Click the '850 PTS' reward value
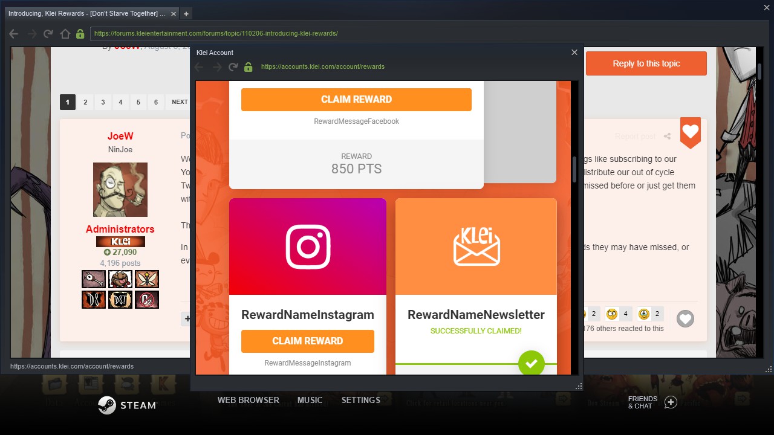 (x=356, y=169)
